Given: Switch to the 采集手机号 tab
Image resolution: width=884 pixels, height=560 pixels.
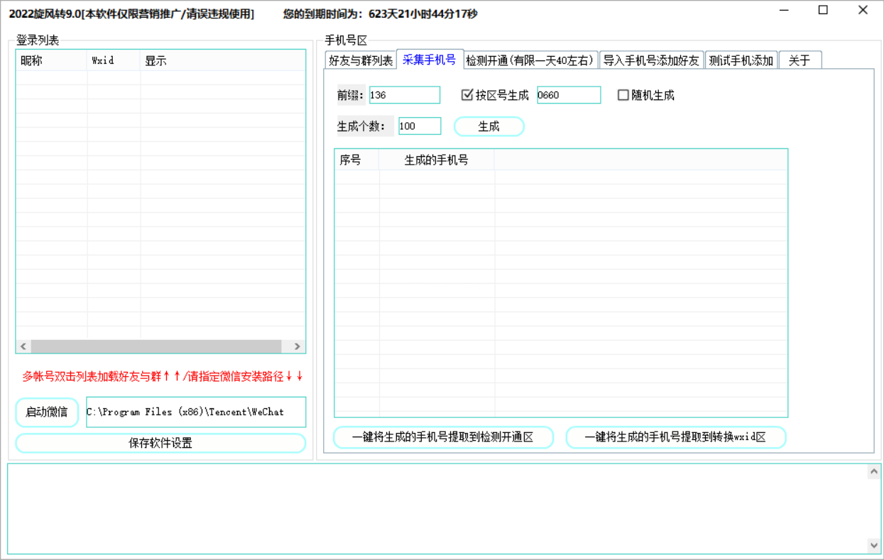Looking at the screenshot, I should tap(430, 60).
